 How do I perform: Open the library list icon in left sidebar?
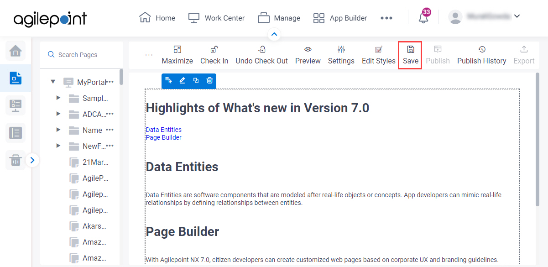(x=16, y=133)
